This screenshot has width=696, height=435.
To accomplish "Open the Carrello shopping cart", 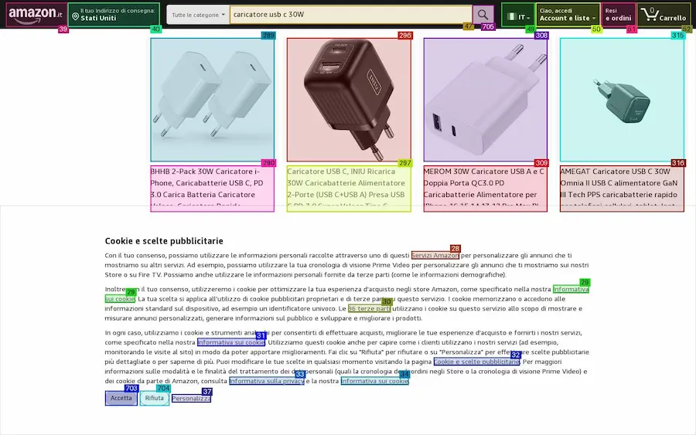I will pos(664,15).
